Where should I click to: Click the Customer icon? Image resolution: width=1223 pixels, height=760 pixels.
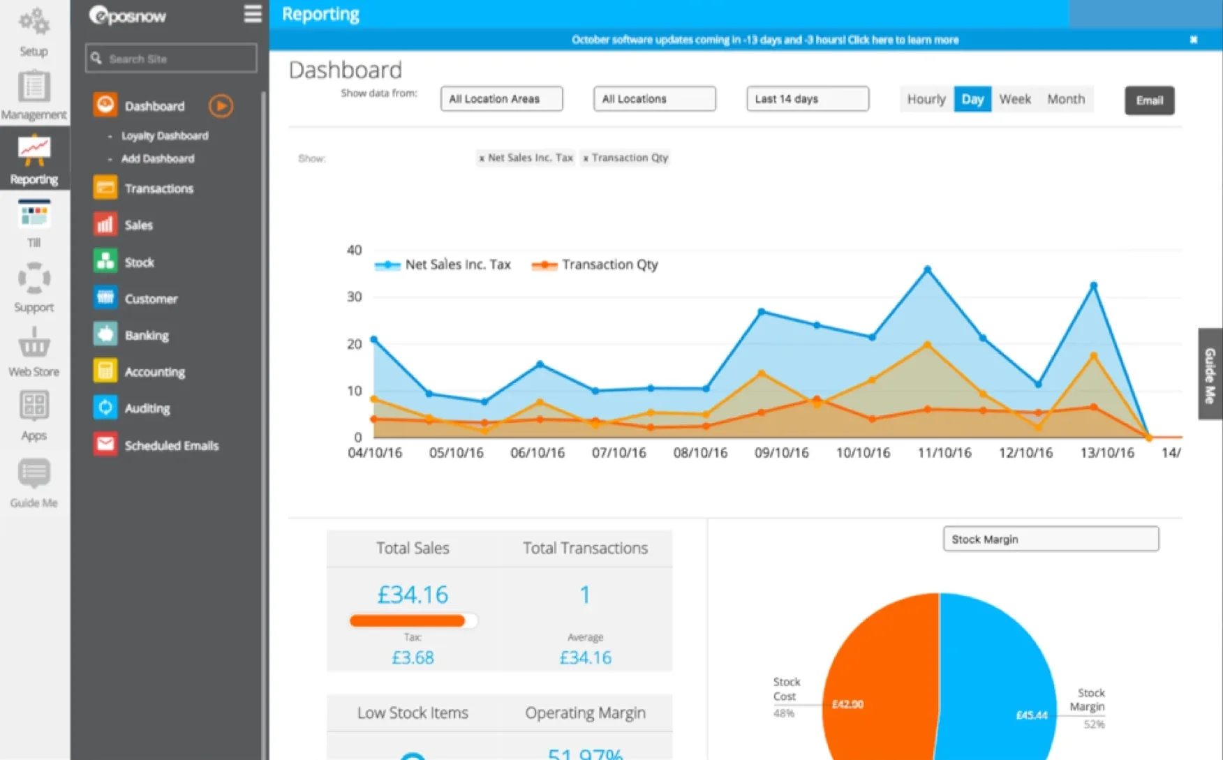105,298
